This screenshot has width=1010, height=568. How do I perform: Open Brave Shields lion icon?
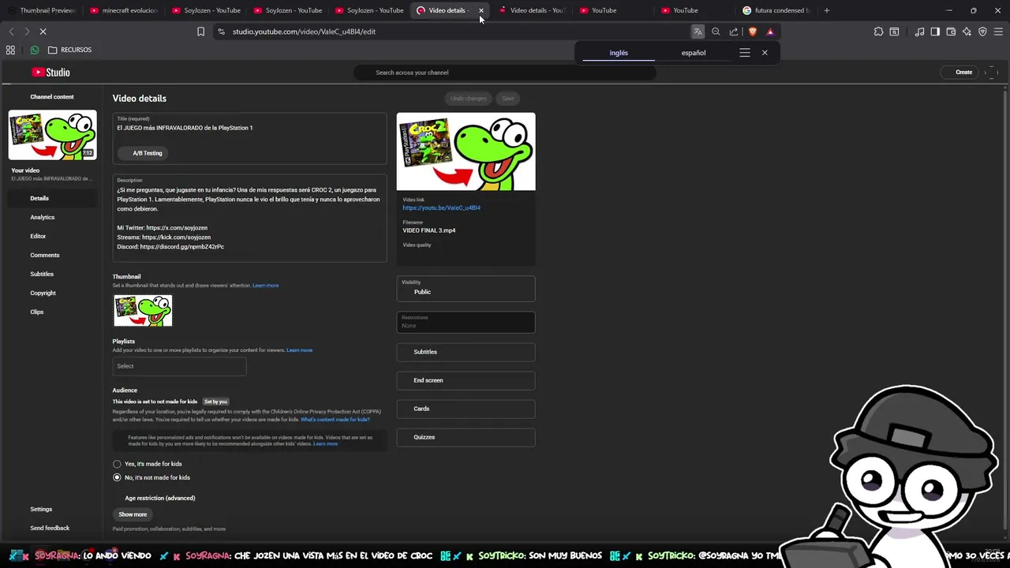752,32
